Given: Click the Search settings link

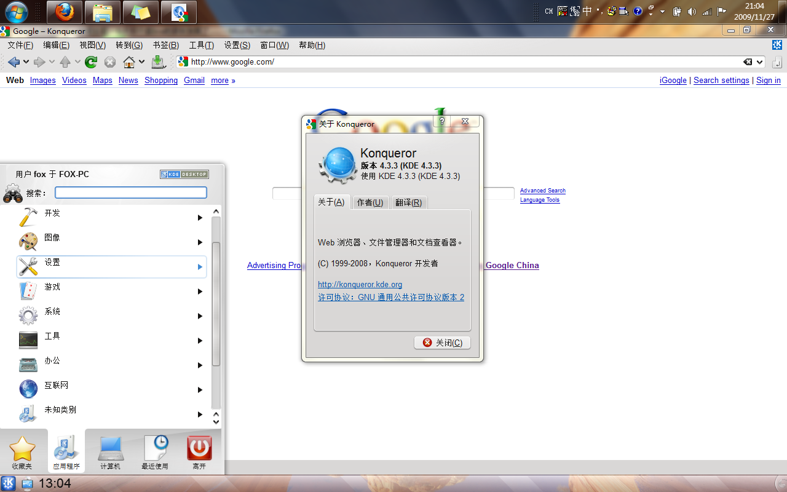Looking at the screenshot, I should click(x=721, y=81).
